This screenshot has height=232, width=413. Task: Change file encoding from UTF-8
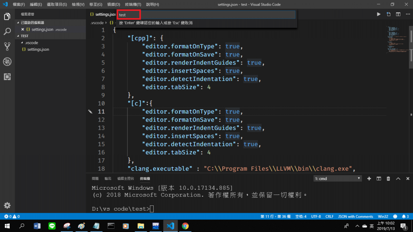pos(316,216)
